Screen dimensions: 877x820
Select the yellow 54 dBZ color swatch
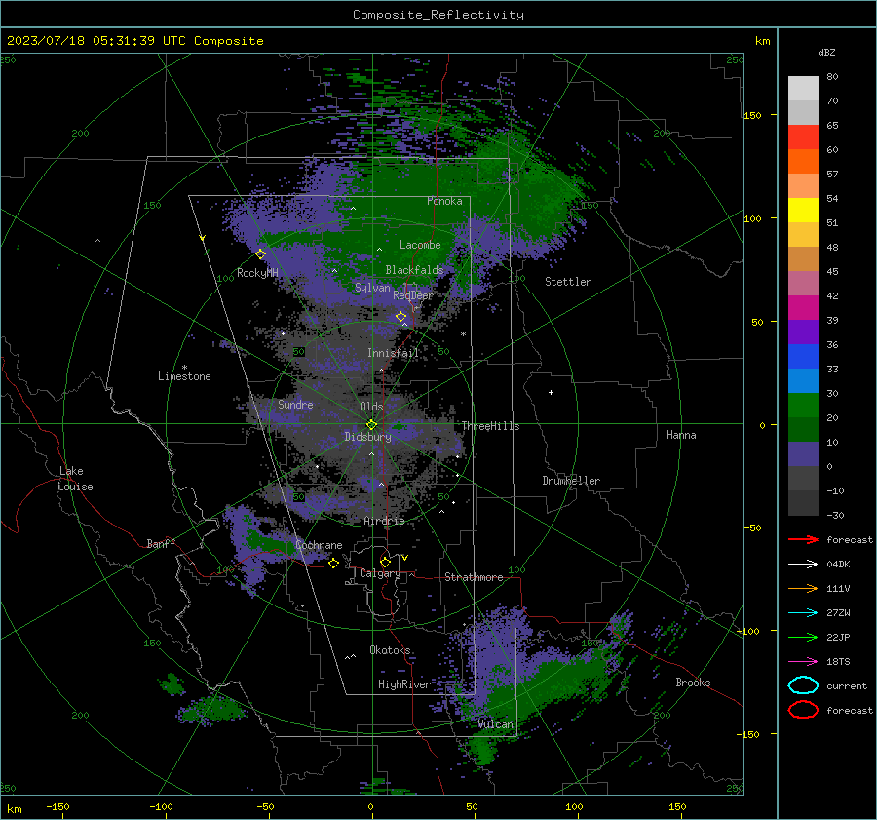(803, 210)
